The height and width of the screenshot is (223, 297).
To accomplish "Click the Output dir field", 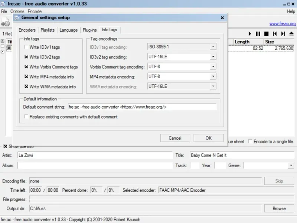I will (x=146, y=209).
